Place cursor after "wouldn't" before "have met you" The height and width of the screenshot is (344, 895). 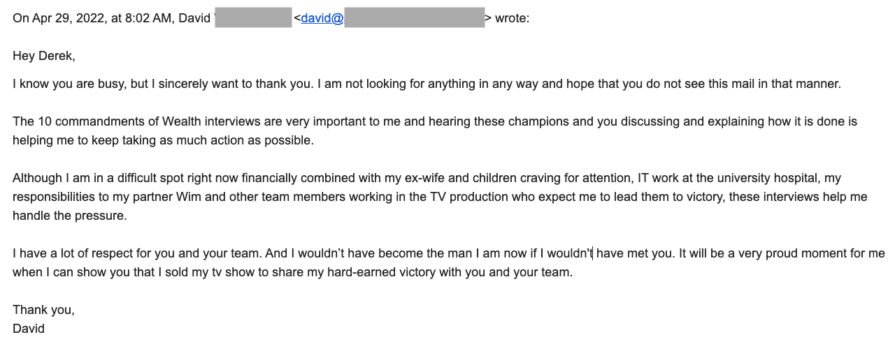pyautogui.click(x=593, y=253)
